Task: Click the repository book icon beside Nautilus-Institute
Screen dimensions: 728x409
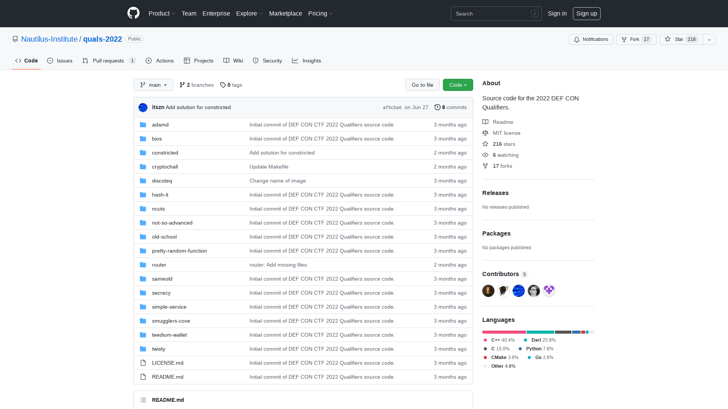Action: 15,39
